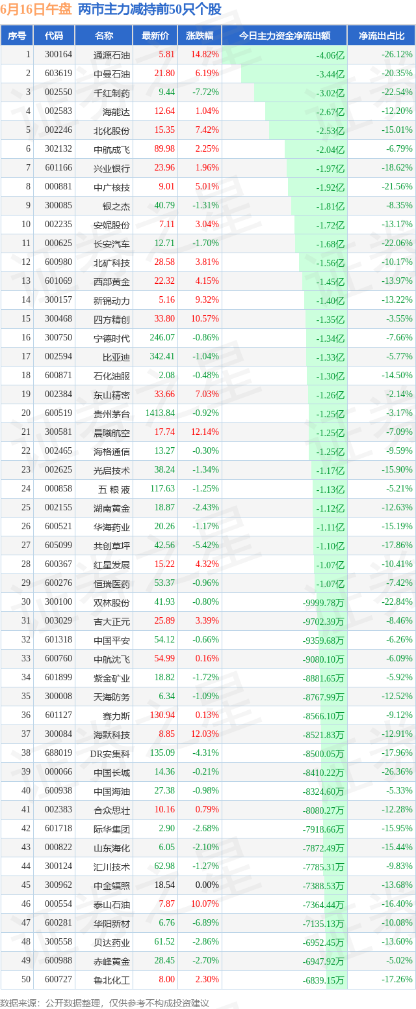The image size is (416, 1009).
Task: Click outflow -1.97亿 for 兴业银行
Action: pyautogui.click(x=330, y=169)
